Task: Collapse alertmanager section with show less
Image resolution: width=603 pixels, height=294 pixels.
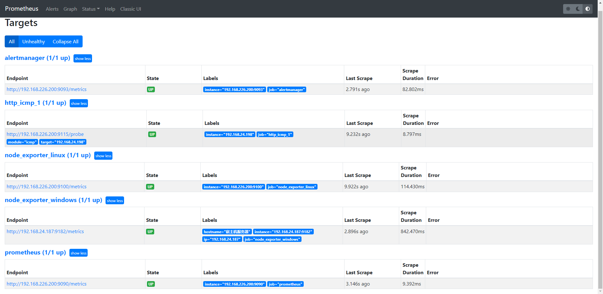Action: pyautogui.click(x=83, y=58)
